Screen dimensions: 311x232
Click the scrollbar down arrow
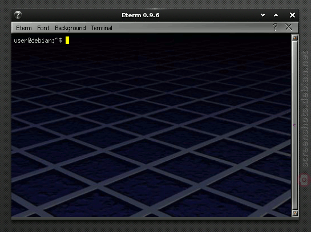(x=295, y=213)
